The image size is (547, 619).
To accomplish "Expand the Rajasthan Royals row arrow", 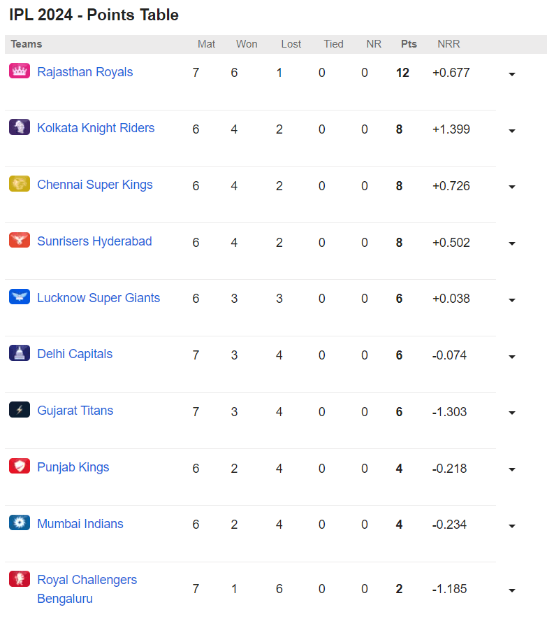I will point(511,74).
